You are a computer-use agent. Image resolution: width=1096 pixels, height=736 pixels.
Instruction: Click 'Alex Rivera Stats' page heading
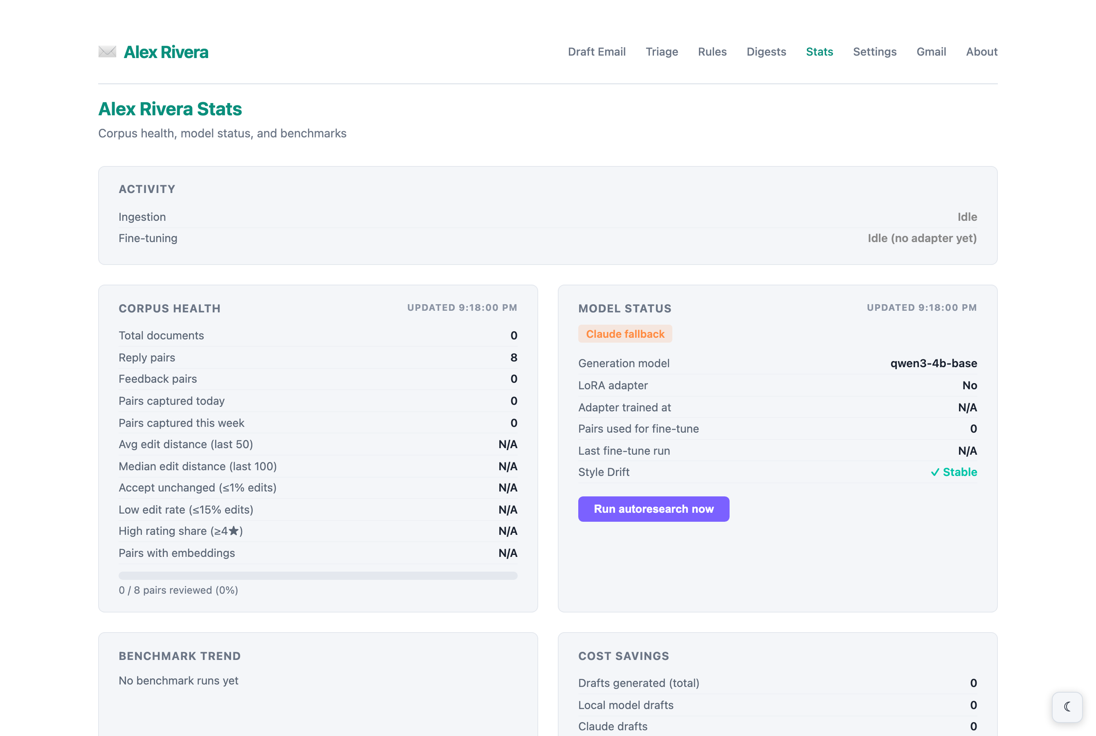170,109
